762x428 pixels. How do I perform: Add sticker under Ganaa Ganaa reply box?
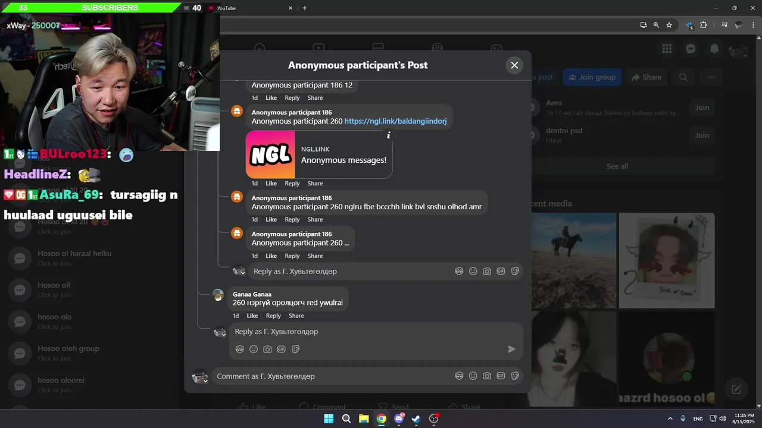[295, 349]
